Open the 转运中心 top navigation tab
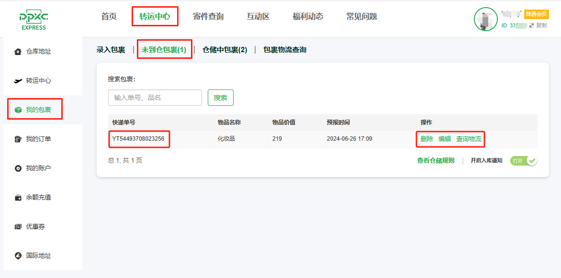The height and width of the screenshot is (278, 561). 155,16
